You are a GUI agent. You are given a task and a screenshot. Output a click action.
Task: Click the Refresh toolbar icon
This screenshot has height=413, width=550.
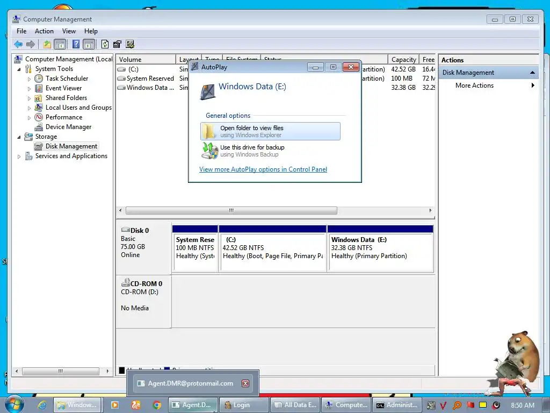[x=105, y=44]
